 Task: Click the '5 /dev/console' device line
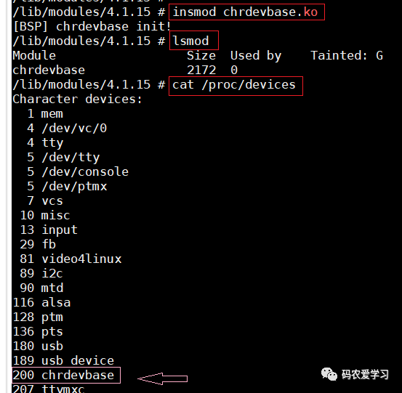pyautogui.click(x=78, y=171)
